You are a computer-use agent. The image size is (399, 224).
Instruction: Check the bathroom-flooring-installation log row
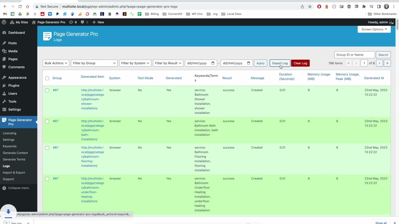pyautogui.click(x=47, y=147)
